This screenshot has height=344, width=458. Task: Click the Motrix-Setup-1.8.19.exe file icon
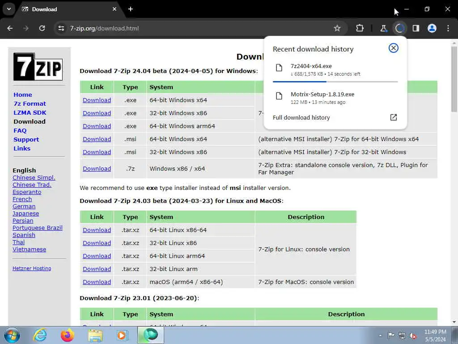pyautogui.click(x=279, y=96)
